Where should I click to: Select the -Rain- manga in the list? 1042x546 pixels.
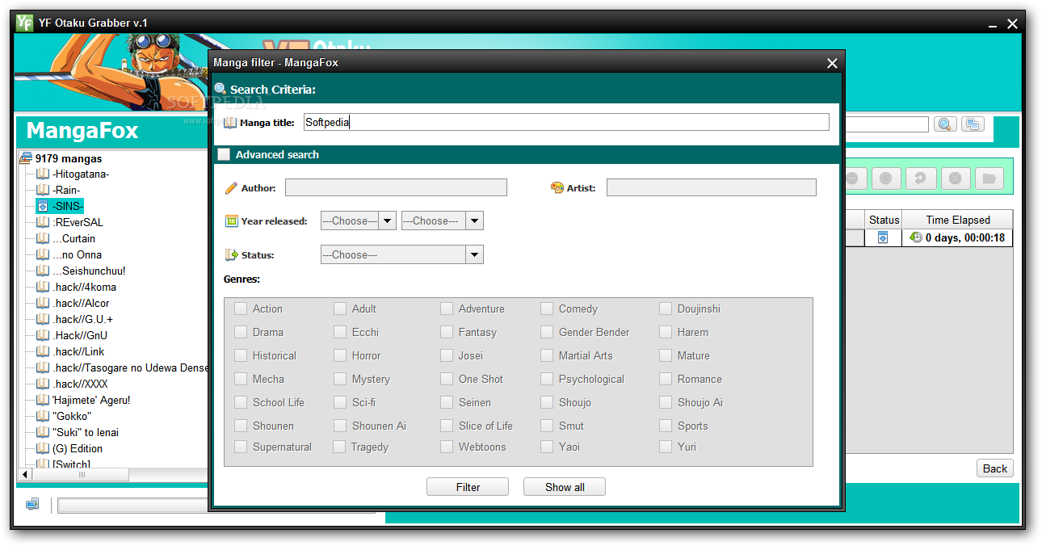coord(66,190)
